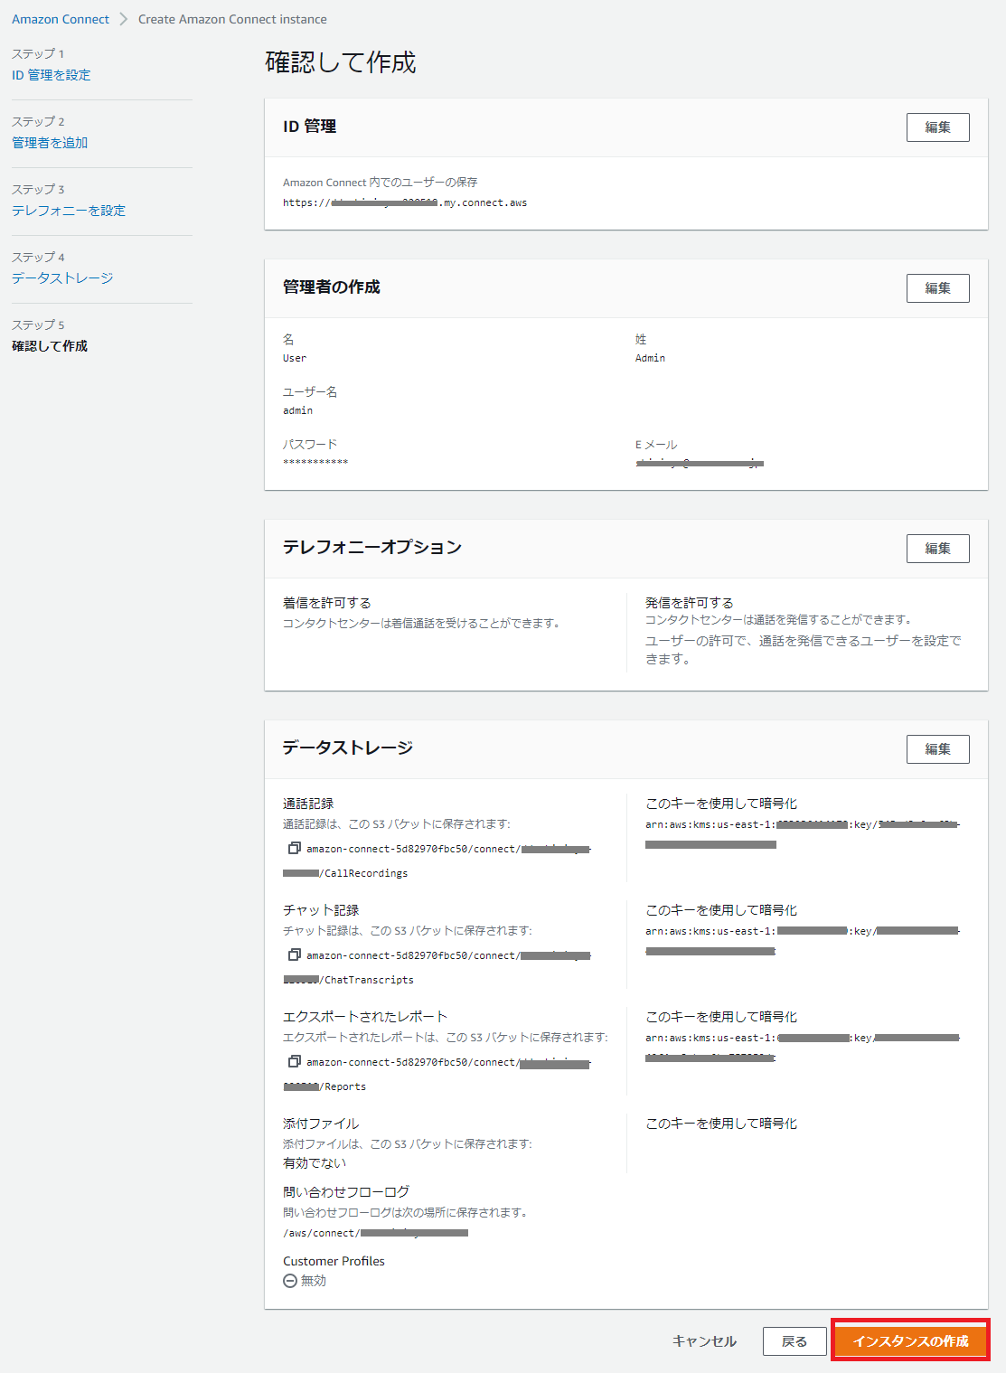Select the /aws/connect/ log group path
The width and height of the screenshot is (1006, 1373).
(375, 1233)
